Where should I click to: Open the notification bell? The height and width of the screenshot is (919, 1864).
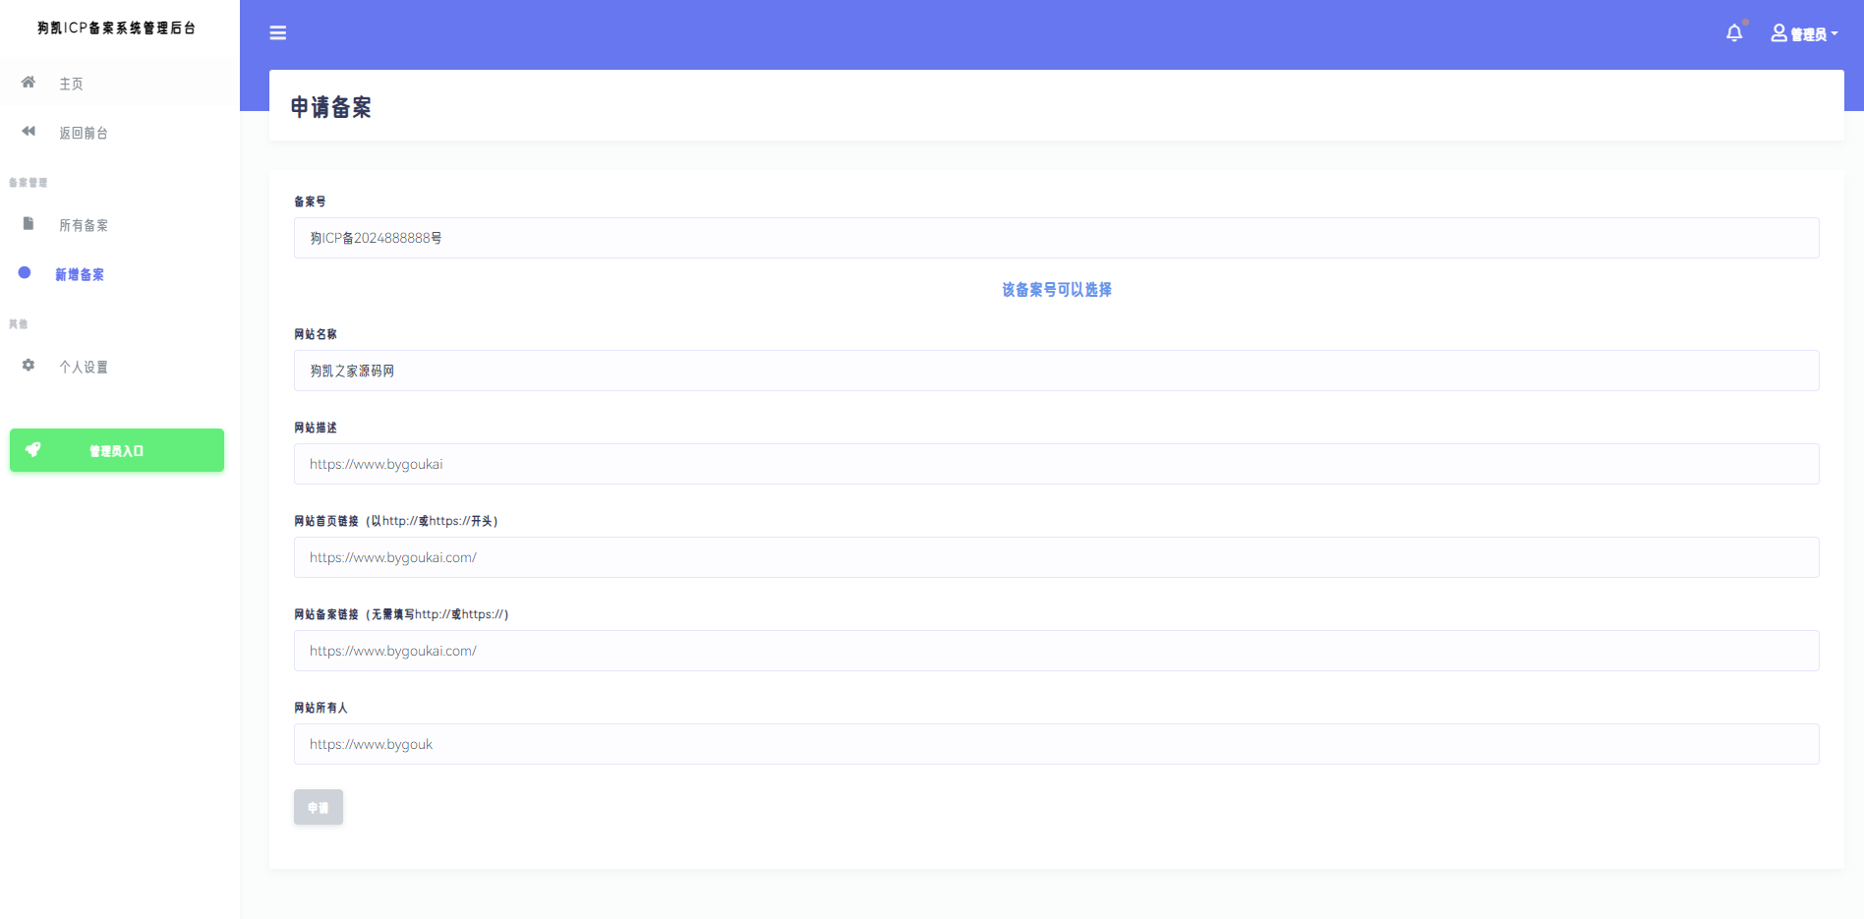[x=1734, y=33]
